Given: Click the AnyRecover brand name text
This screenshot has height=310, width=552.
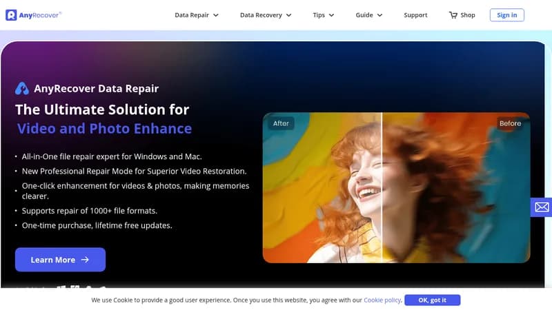Looking at the screenshot, I should point(40,15).
